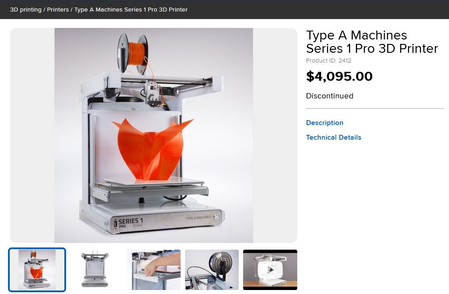The image size is (449, 294).
Task: Open the Technical Details link
Action: click(333, 137)
